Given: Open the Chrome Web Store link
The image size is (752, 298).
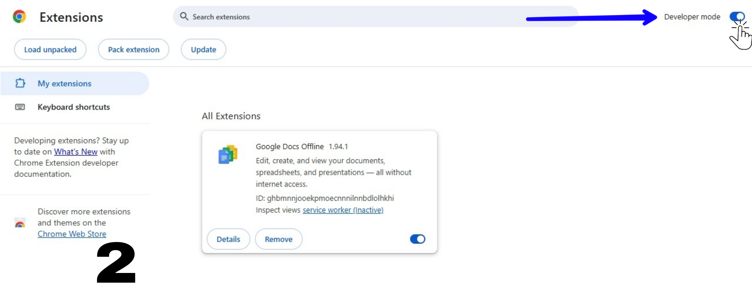Looking at the screenshot, I should (72, 234).
